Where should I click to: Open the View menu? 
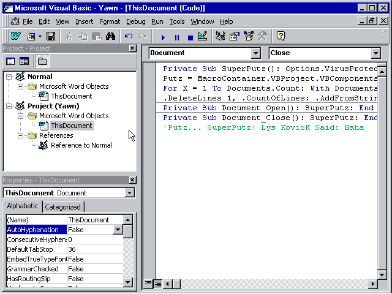(x=62, y=22)
